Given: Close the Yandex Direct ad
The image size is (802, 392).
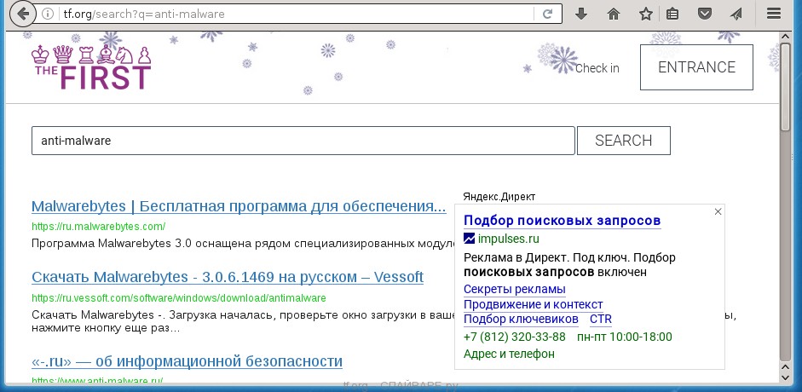Looking at the screenshot, I should 718,211.
